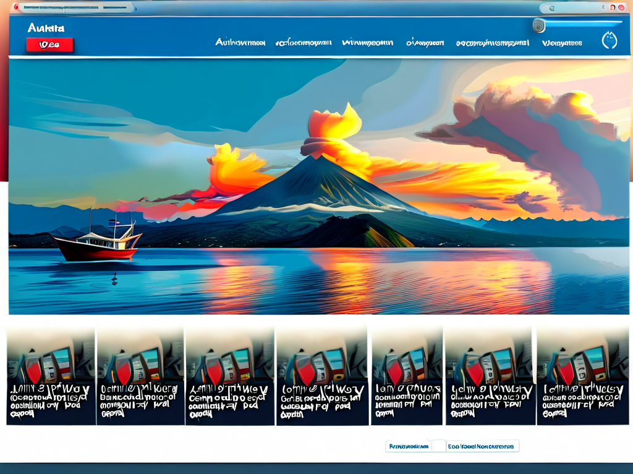Screen dimensions: 633x474
Task: Open the second thumbnail card from the left
Action: click(140, 376)
